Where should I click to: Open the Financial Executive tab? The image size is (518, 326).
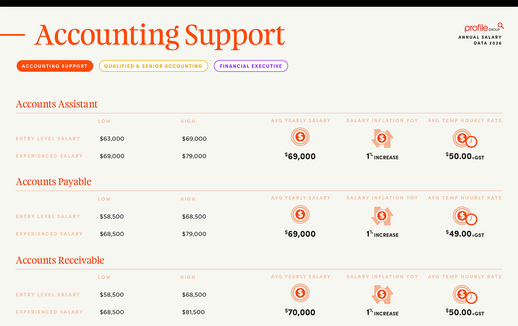251,66
